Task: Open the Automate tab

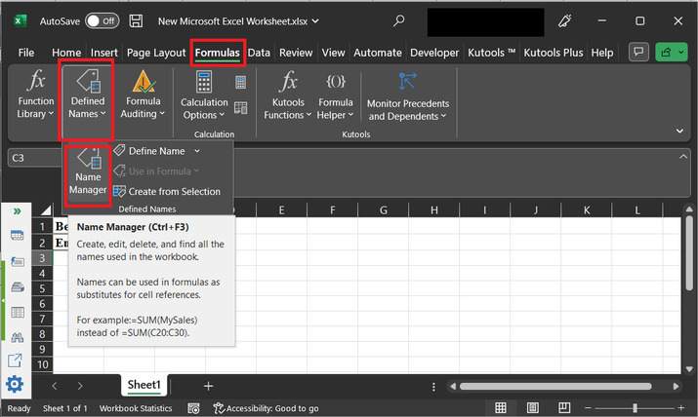Action: (x=378, y=53)
